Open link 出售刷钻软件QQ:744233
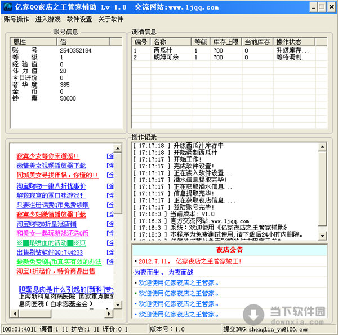The height and width of the screenshot is (335, 338). [50, 253]
